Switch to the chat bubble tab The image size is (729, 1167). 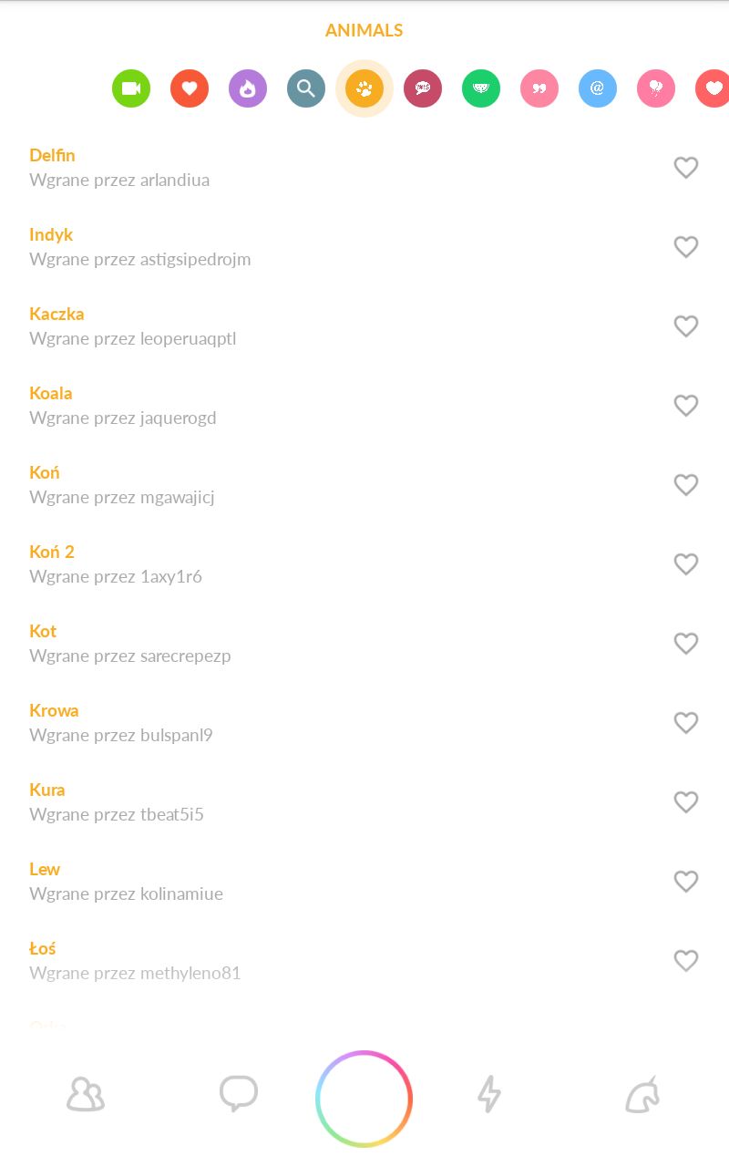[x=239, y=1094]
